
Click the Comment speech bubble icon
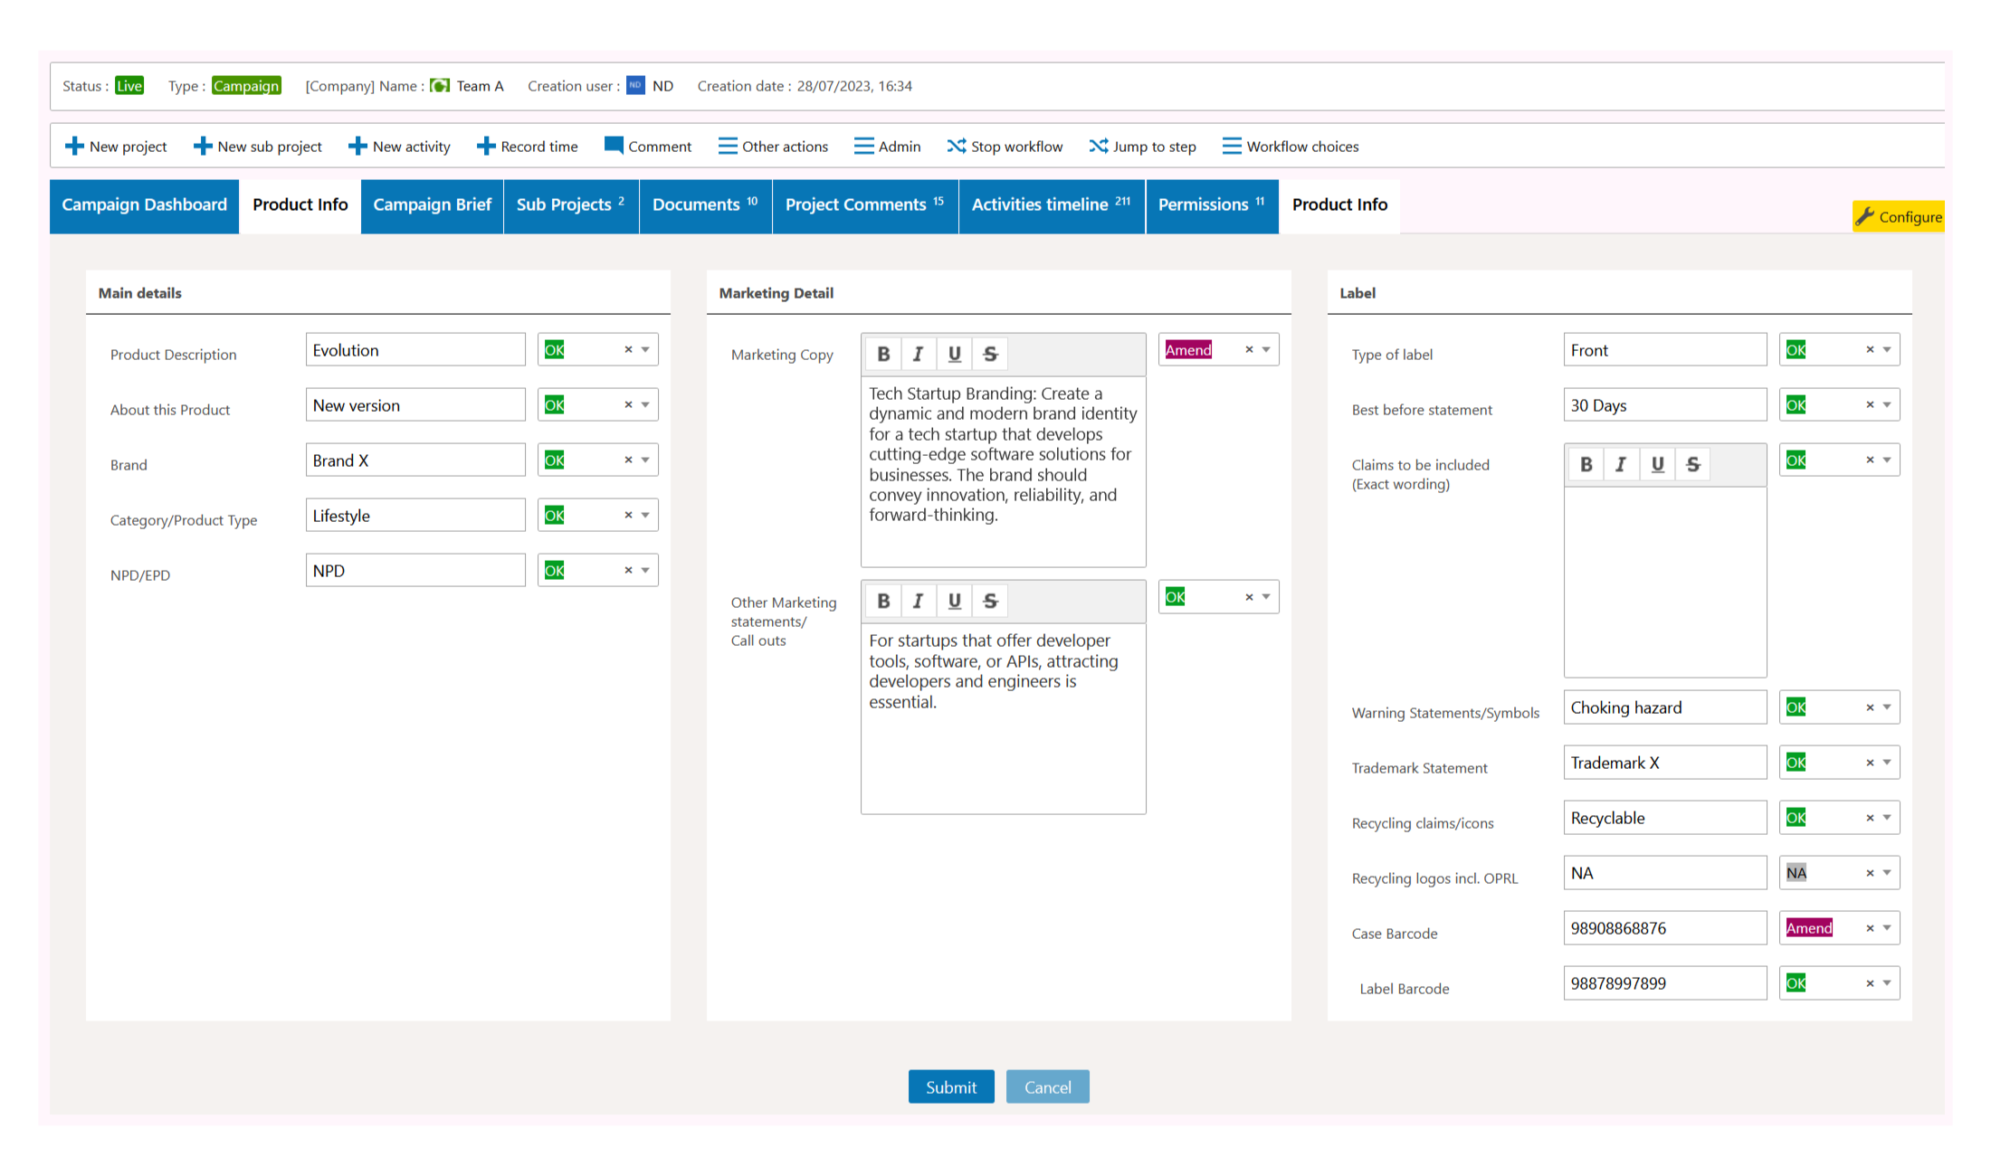(613, 146)
